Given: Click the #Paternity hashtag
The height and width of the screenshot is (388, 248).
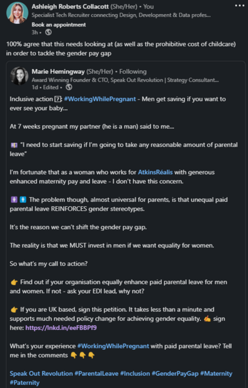Looking at the screenshot, I should pyautogui.click(x=25, y=383).
